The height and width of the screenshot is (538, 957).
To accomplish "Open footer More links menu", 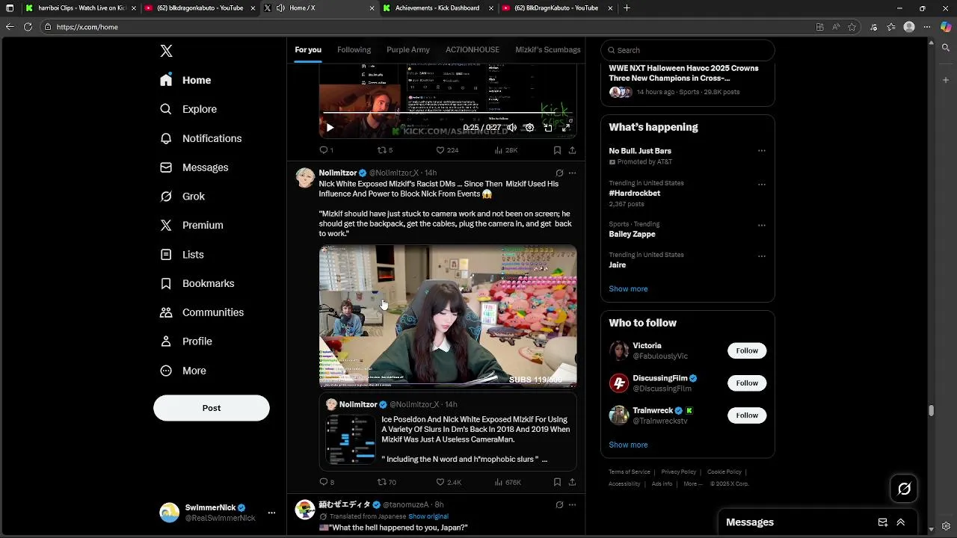I will point(693,483).
